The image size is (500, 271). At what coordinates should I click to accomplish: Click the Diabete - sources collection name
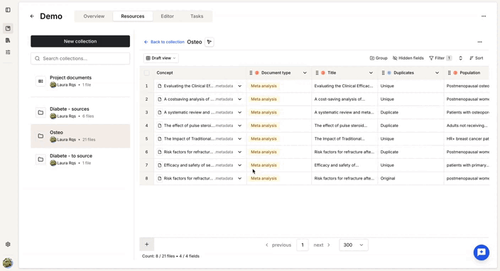point(69,109)
